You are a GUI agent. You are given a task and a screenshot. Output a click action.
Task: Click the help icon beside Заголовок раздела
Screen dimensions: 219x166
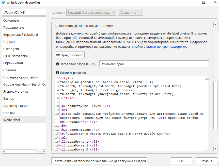[57, 64]
